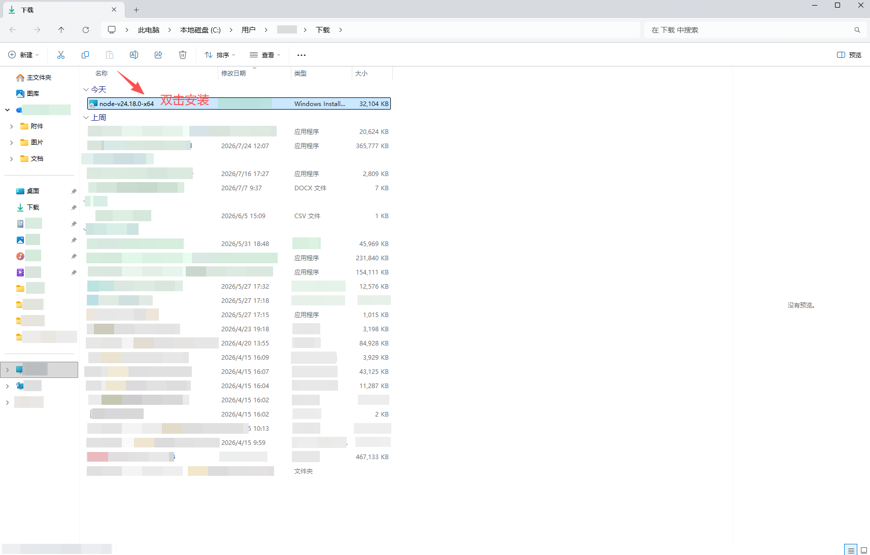Toggle the 预览 preview pane

(849, 55)
